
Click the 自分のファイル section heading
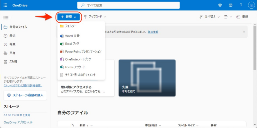coord(73,113)
